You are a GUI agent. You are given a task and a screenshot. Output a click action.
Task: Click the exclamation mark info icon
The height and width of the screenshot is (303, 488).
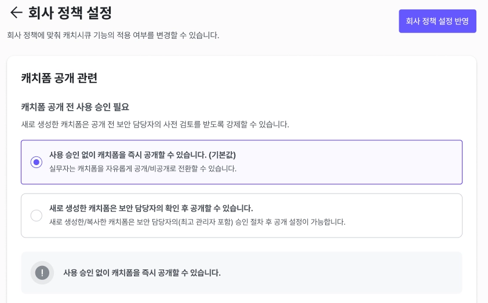point(42,272)
